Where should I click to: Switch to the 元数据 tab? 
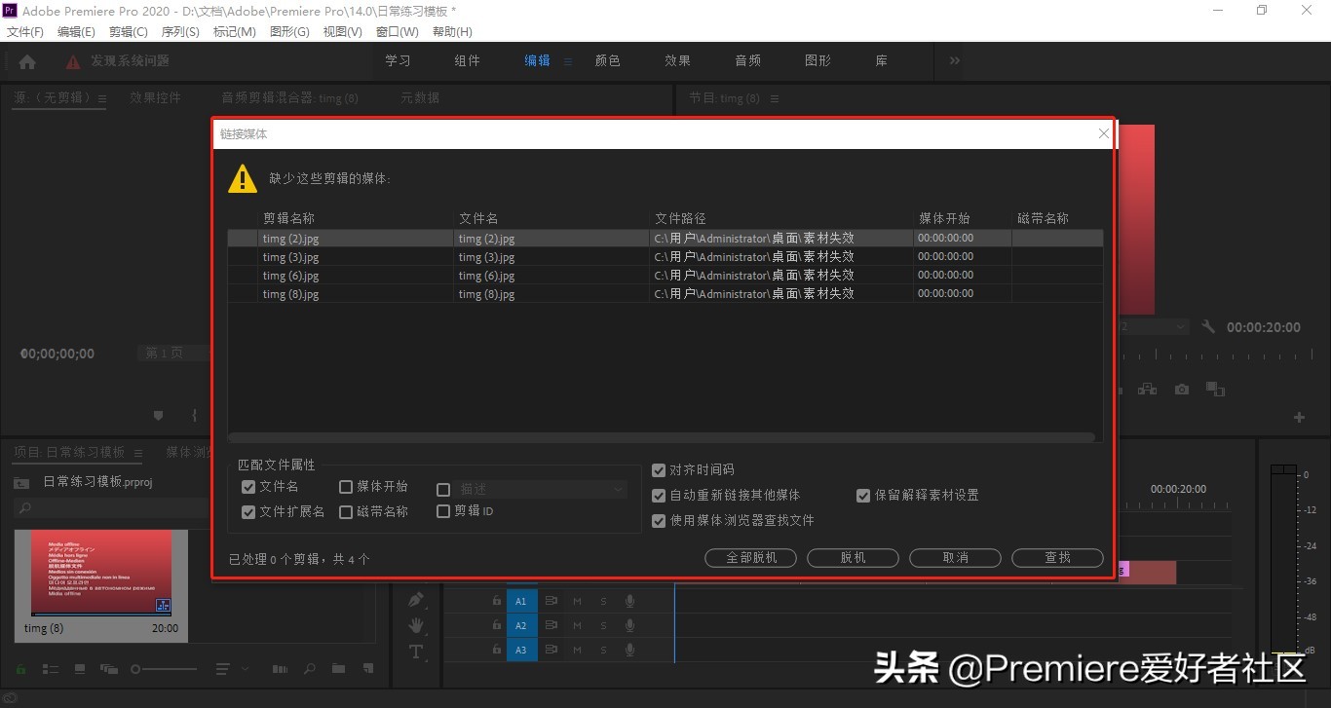[420, 97]
